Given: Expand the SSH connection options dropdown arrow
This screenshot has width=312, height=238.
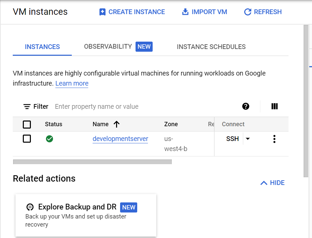Looking at the screenshot, I should point(248,139).
